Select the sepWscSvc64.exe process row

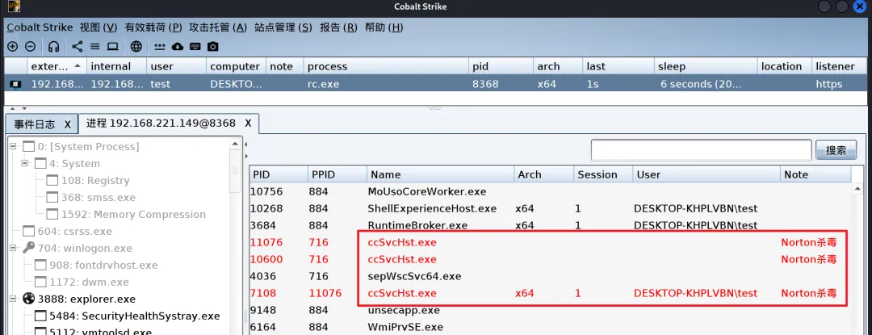[551, 276]
